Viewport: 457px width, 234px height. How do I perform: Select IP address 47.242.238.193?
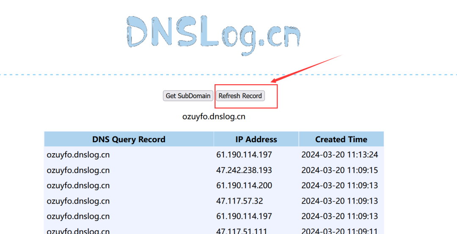244,170
